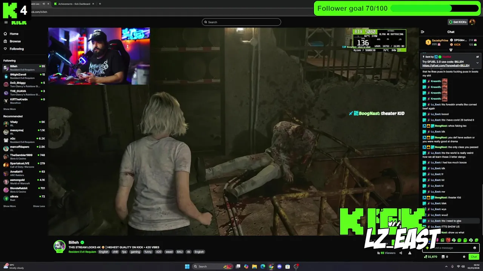
Task: Open the Kick hamburger menu
Action: 6,22
